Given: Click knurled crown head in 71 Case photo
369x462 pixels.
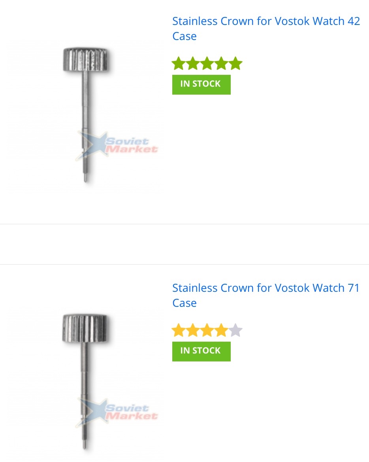Looking at the screenshot, I should (x=85, y=328).
